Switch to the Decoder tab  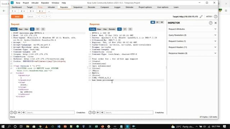point(91,7)
